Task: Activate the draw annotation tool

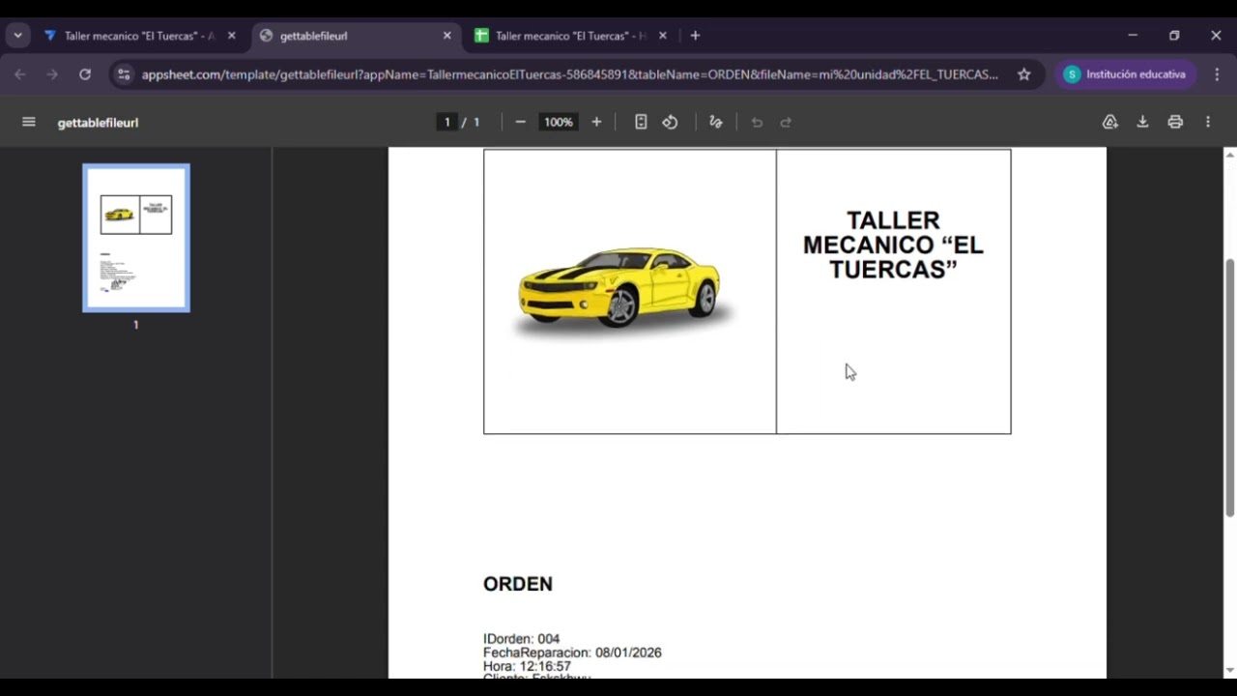Action: (x=716, y=122)
